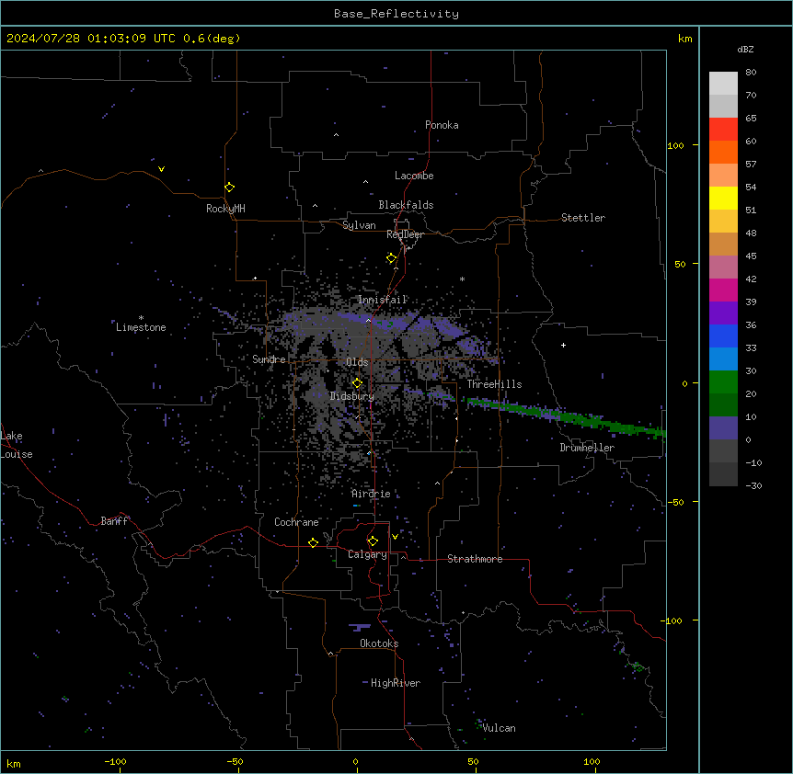This screenshot has width=793, height=774.
Task: Select the Drumheller label
Action: coord(587,448)
